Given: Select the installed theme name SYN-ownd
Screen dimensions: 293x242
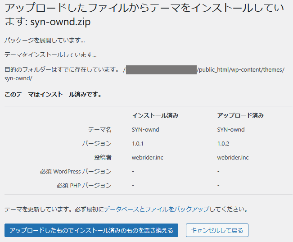Looking at the screenshot, I should tap(145, 129).
